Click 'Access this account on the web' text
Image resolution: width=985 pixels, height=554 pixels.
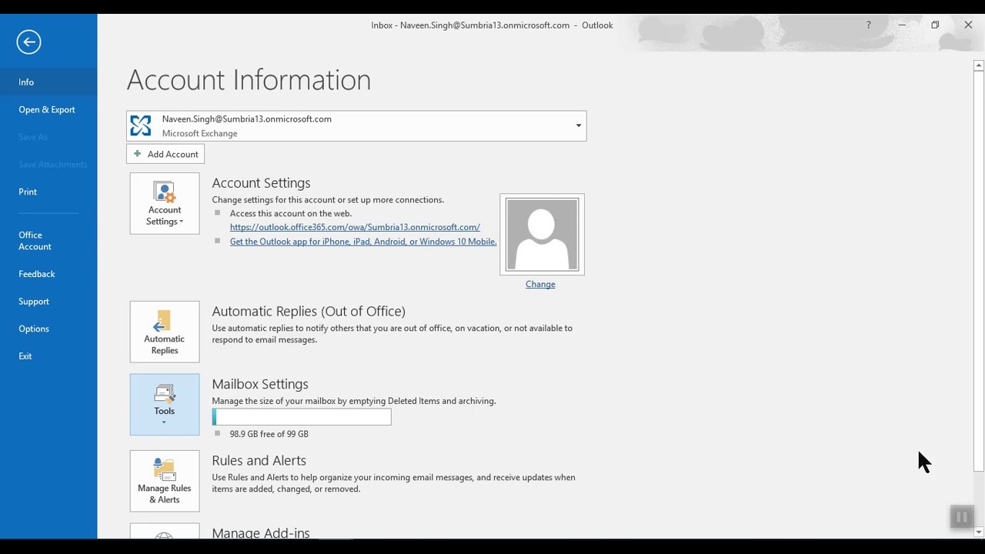291,213
